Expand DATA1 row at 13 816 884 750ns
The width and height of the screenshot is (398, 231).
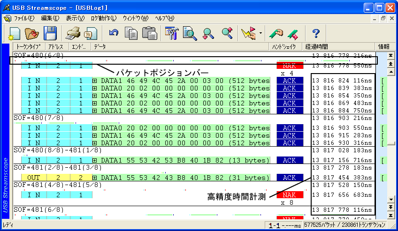pyautogui.click(x=95, y=111)
